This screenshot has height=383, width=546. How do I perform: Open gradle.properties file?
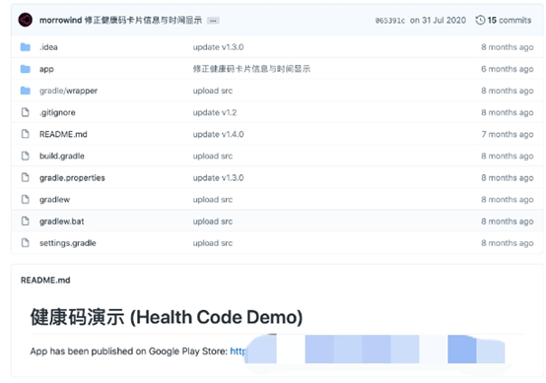tap(72, 178)
